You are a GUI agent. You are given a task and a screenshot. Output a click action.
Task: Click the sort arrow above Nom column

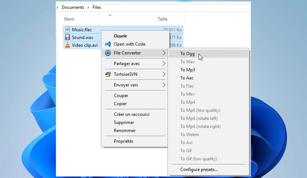pos(110,15)
